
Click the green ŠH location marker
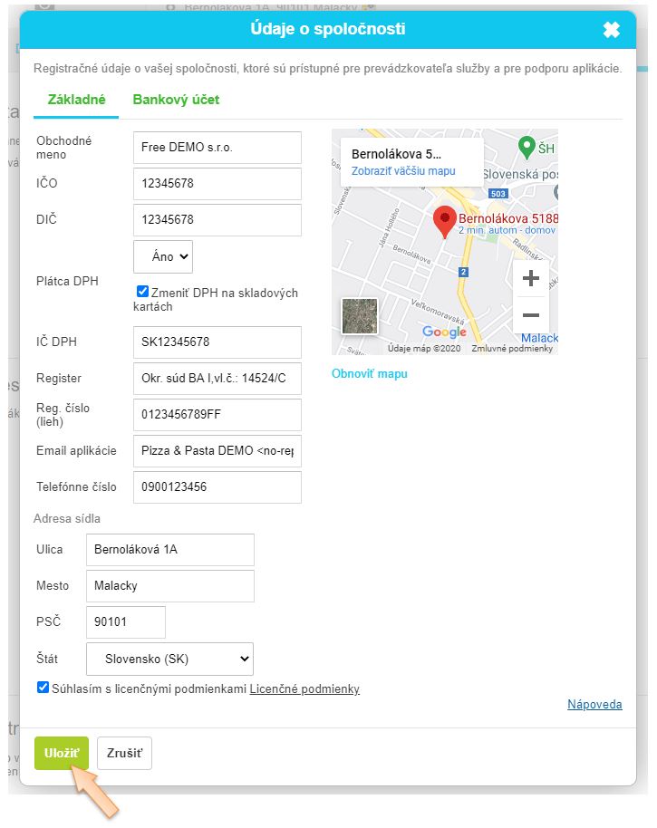tap(526, 146)
